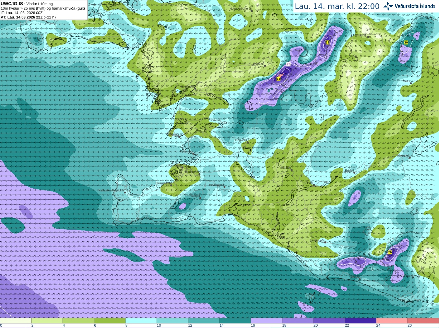Click the 16–18 m/s lavender legend swatch

(266, 321)
